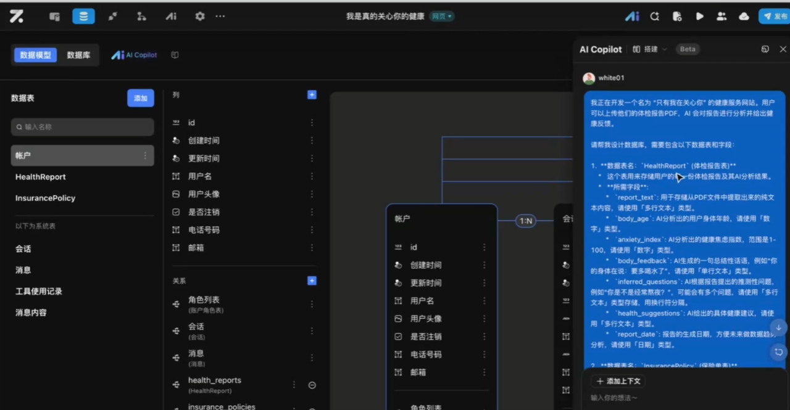Viewport: 790px width, 410px height.
Task: Click 用户头像 in the columns list
Action: [204, 194]
